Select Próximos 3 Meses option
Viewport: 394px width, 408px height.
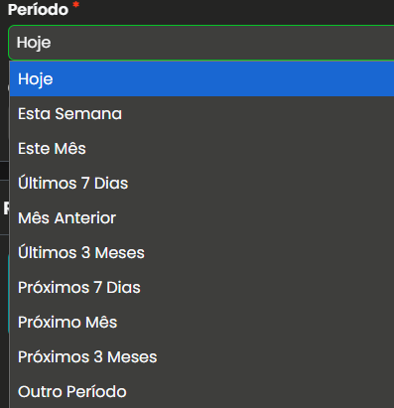tap(201, 357)
